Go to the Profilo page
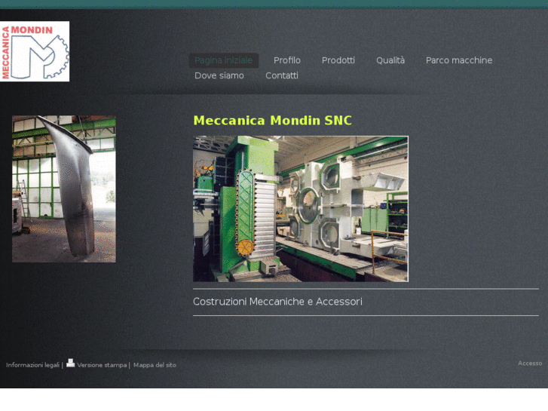Image resolution: width=548 pixels, height=411 pixels. 286,60
